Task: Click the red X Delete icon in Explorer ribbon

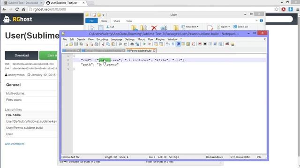Action: (154, 28)
